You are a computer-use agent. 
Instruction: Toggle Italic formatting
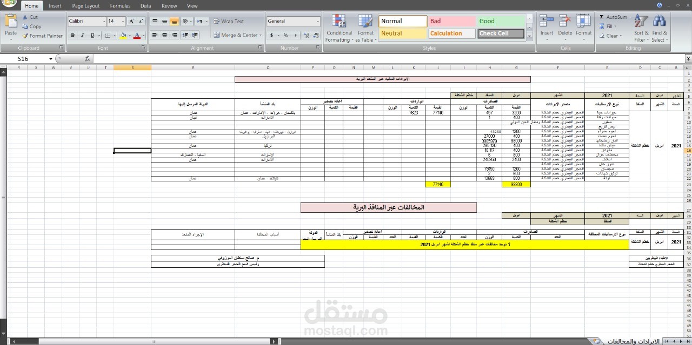coord(83,36)
